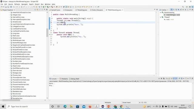Open the New file dropdown arrow

point(4,7)
